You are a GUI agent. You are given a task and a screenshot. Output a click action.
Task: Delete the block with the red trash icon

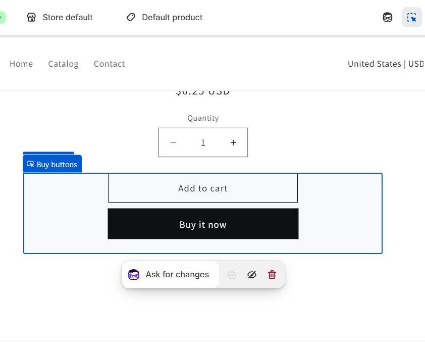click(272, 275)
